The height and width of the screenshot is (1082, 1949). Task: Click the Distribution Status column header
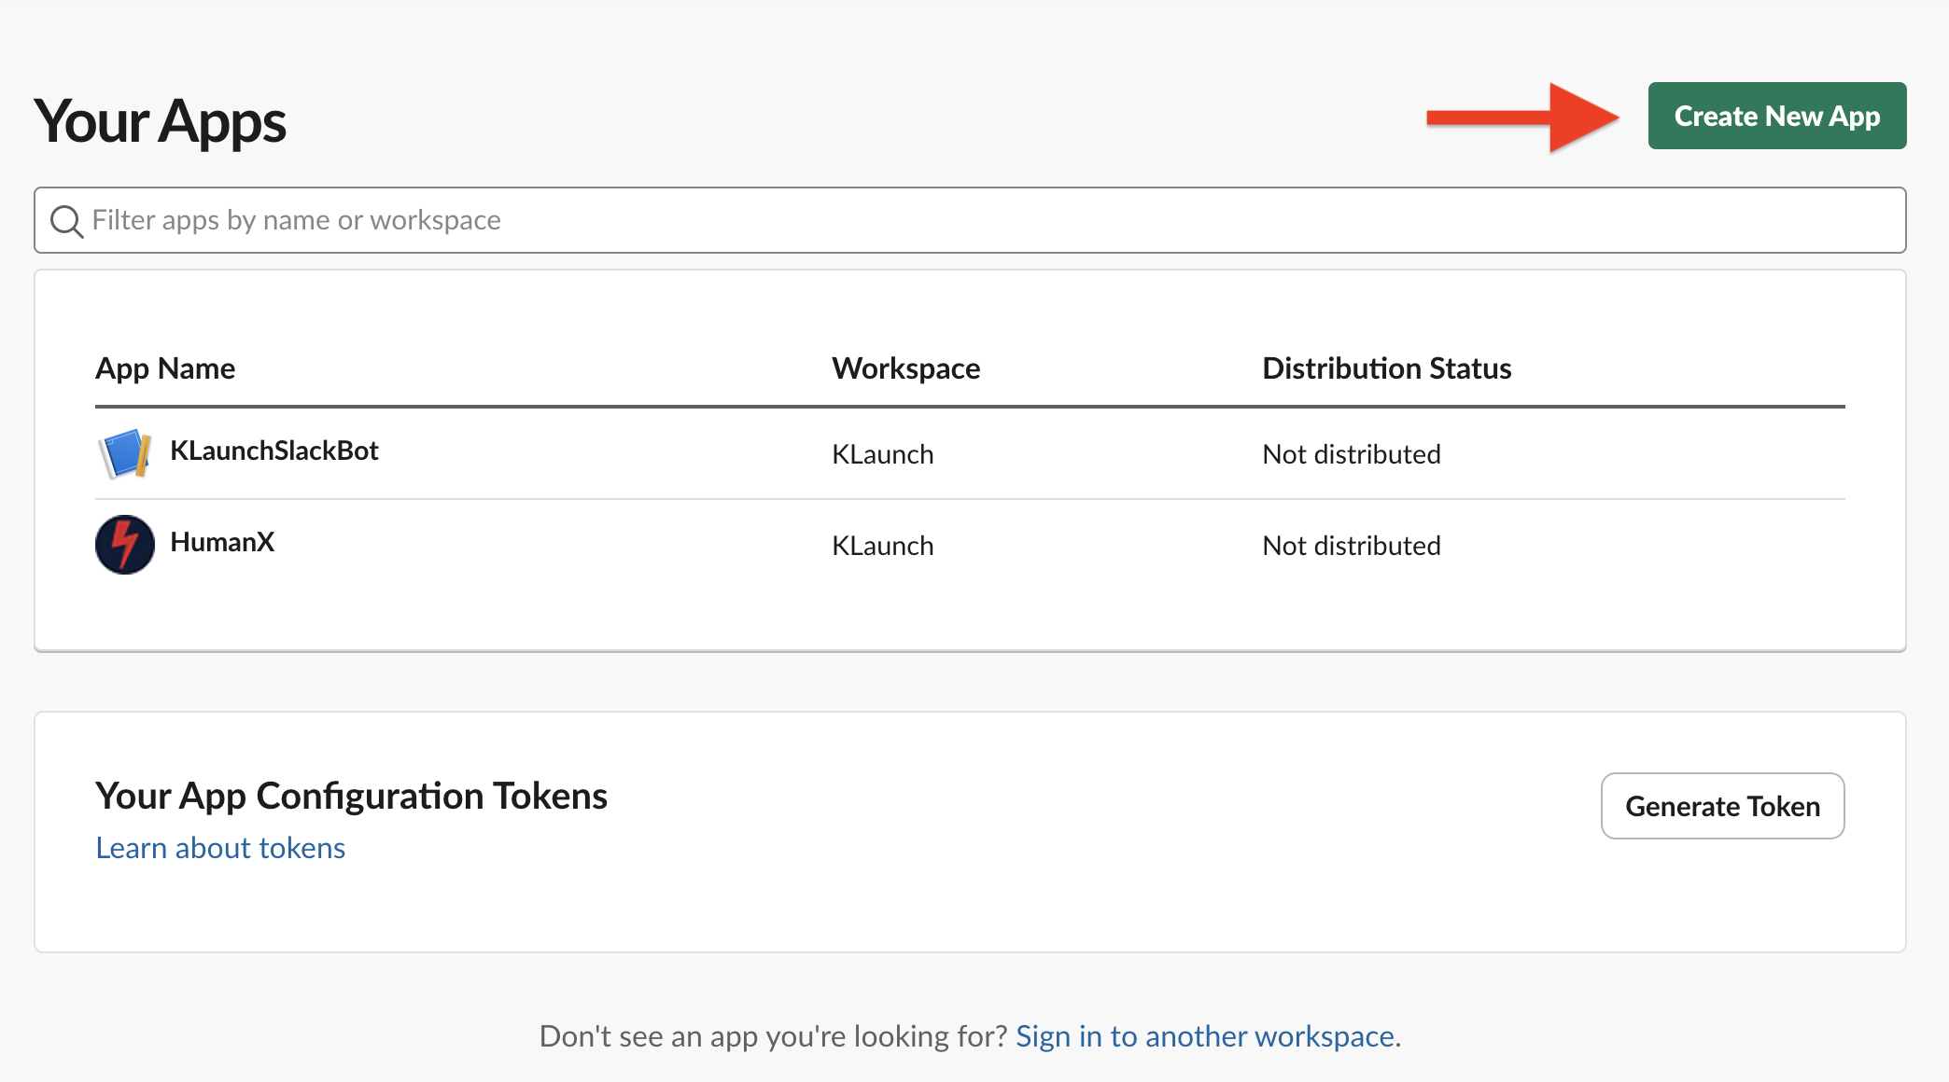(x=1386, y=368)
